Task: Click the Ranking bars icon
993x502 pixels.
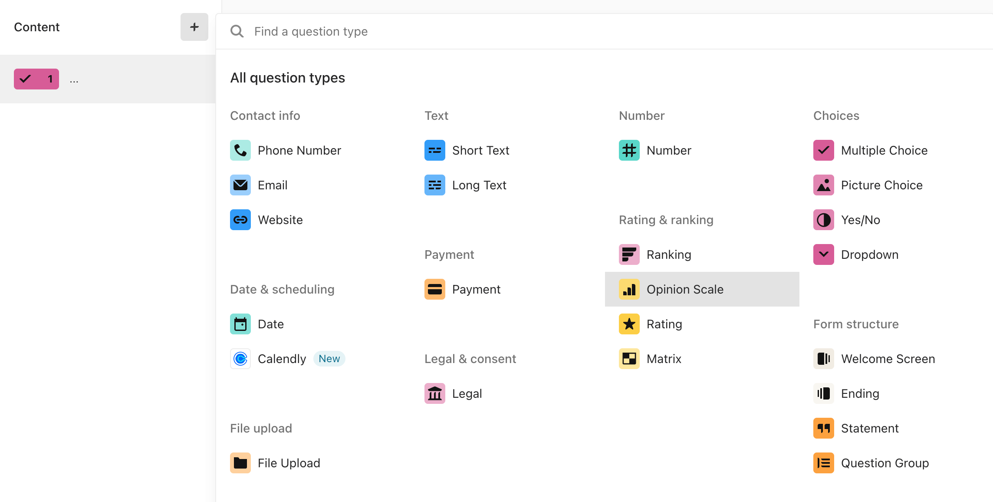Action: click(x=629, y=254)
